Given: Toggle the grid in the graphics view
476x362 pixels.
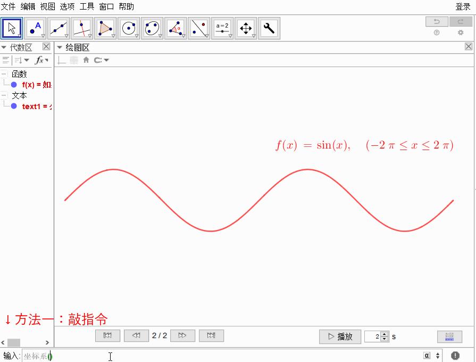Looking at the screenshot, I should [73, 60].
